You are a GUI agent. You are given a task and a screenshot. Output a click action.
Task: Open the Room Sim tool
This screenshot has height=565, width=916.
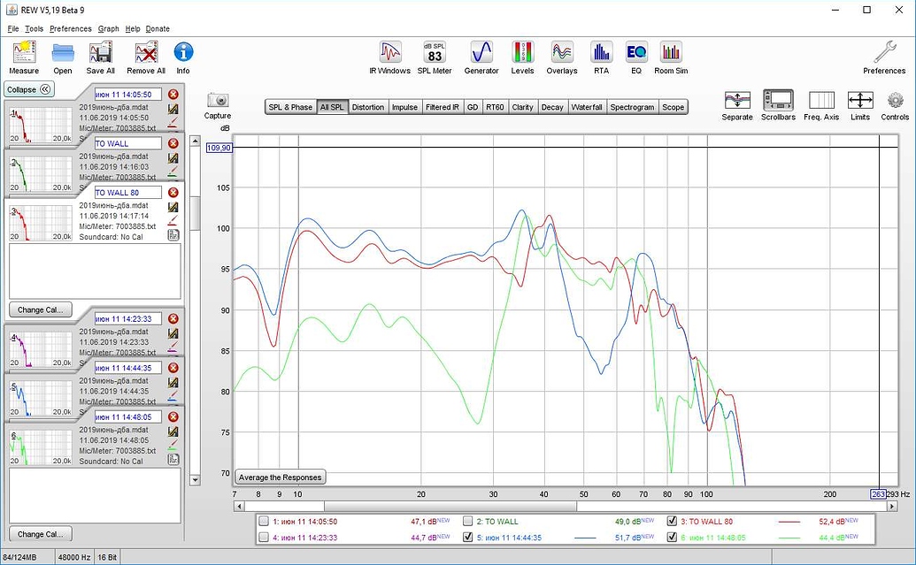tap(670, 52)
